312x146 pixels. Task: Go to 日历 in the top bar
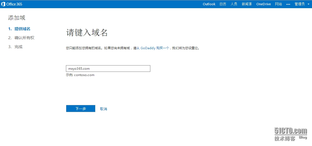point(223,4)
